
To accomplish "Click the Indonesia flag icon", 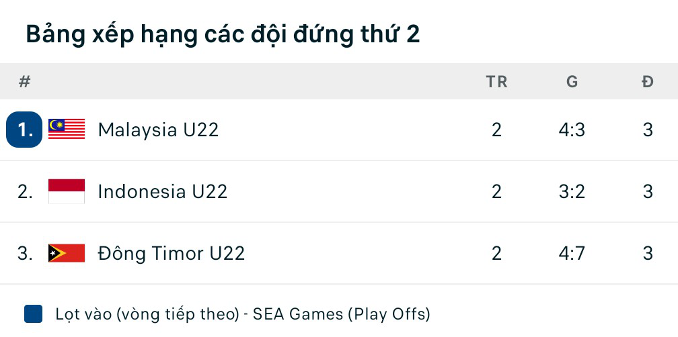I will 67,191.
